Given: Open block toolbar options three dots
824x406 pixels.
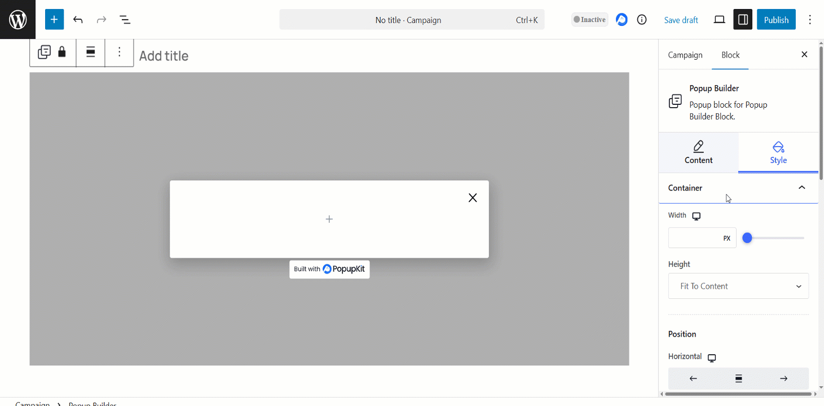Looking at the screenshot, I should pos(119,52).
